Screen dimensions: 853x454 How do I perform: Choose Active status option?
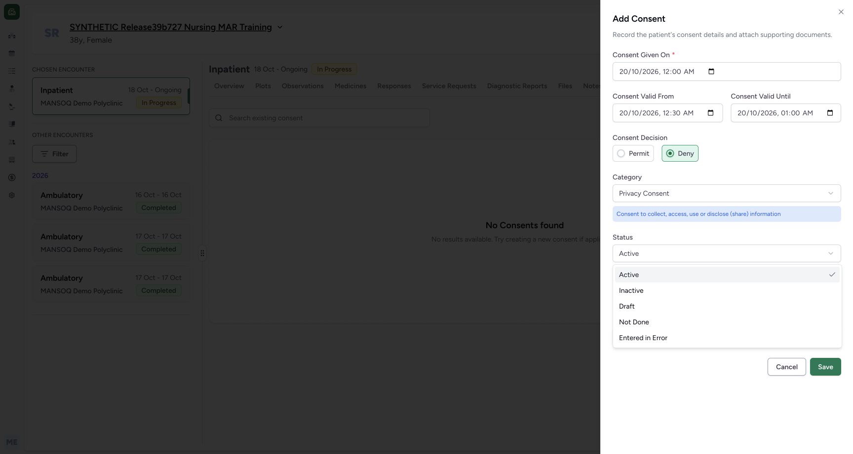pyautogui.click(x=727, y=275)
